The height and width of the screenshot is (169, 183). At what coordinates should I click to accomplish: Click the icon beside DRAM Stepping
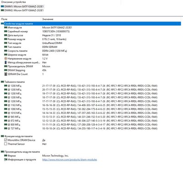5,70
